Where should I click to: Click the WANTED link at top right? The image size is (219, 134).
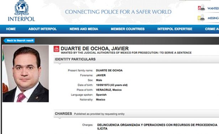(x=213, y=9)
